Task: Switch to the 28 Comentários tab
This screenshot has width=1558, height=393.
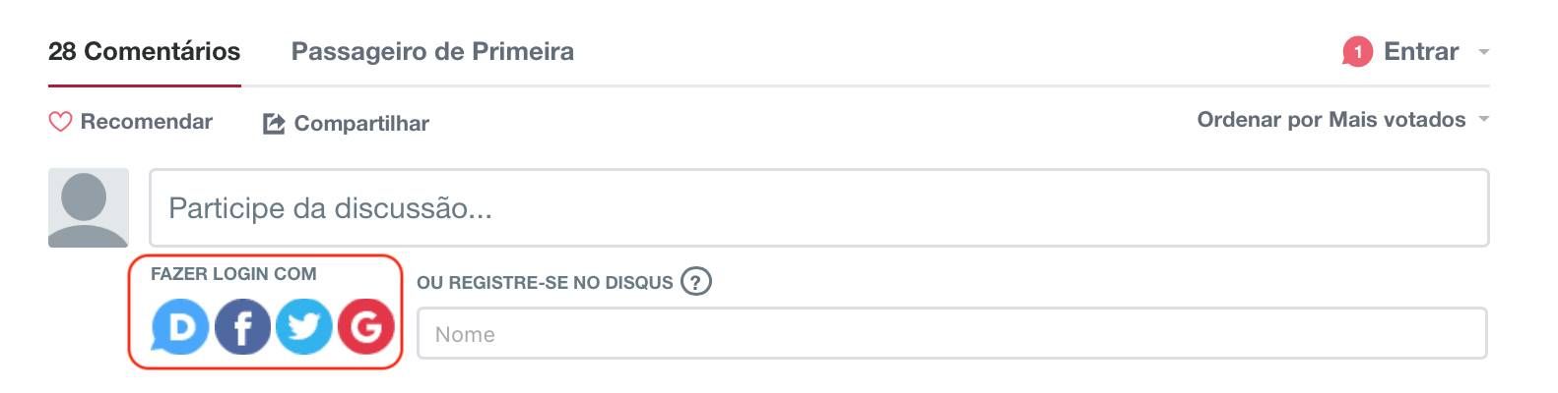Action: click(x=144, y=51)
